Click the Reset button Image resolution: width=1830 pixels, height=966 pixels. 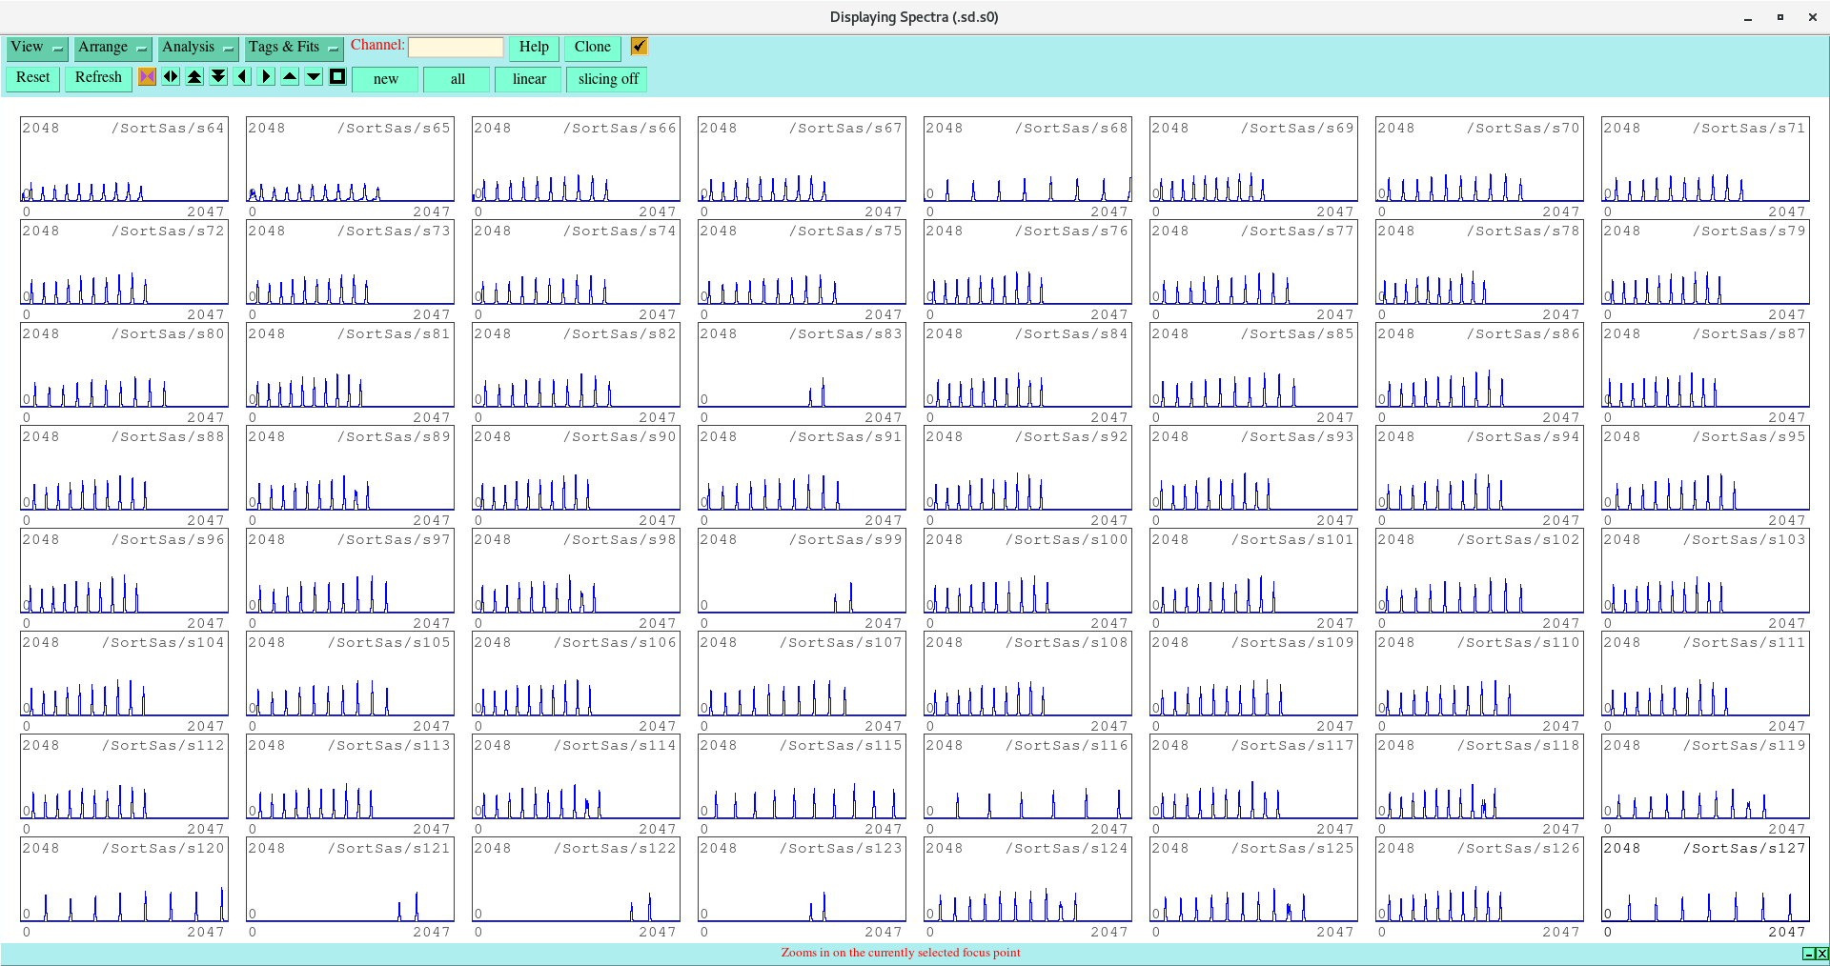click(32, 78)
